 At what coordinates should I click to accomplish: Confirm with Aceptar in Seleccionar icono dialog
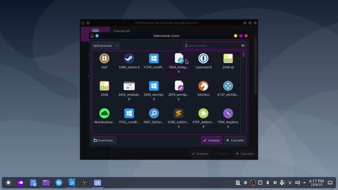coord(212,140)
